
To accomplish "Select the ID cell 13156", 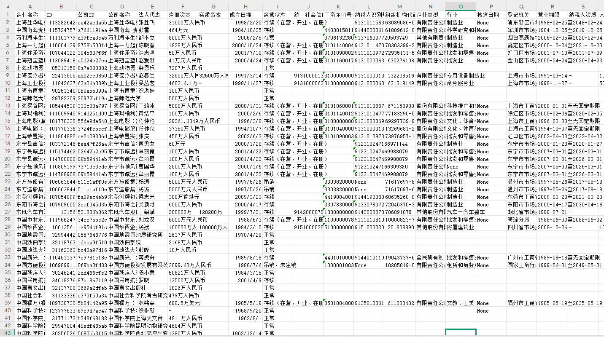I will tap(61, 212).
